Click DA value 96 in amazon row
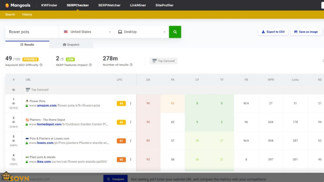The height and width of the screenshot is (182, 324). point(148,103)
